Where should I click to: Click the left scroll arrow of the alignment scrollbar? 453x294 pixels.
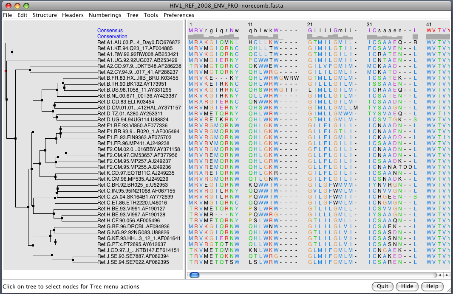441,275
